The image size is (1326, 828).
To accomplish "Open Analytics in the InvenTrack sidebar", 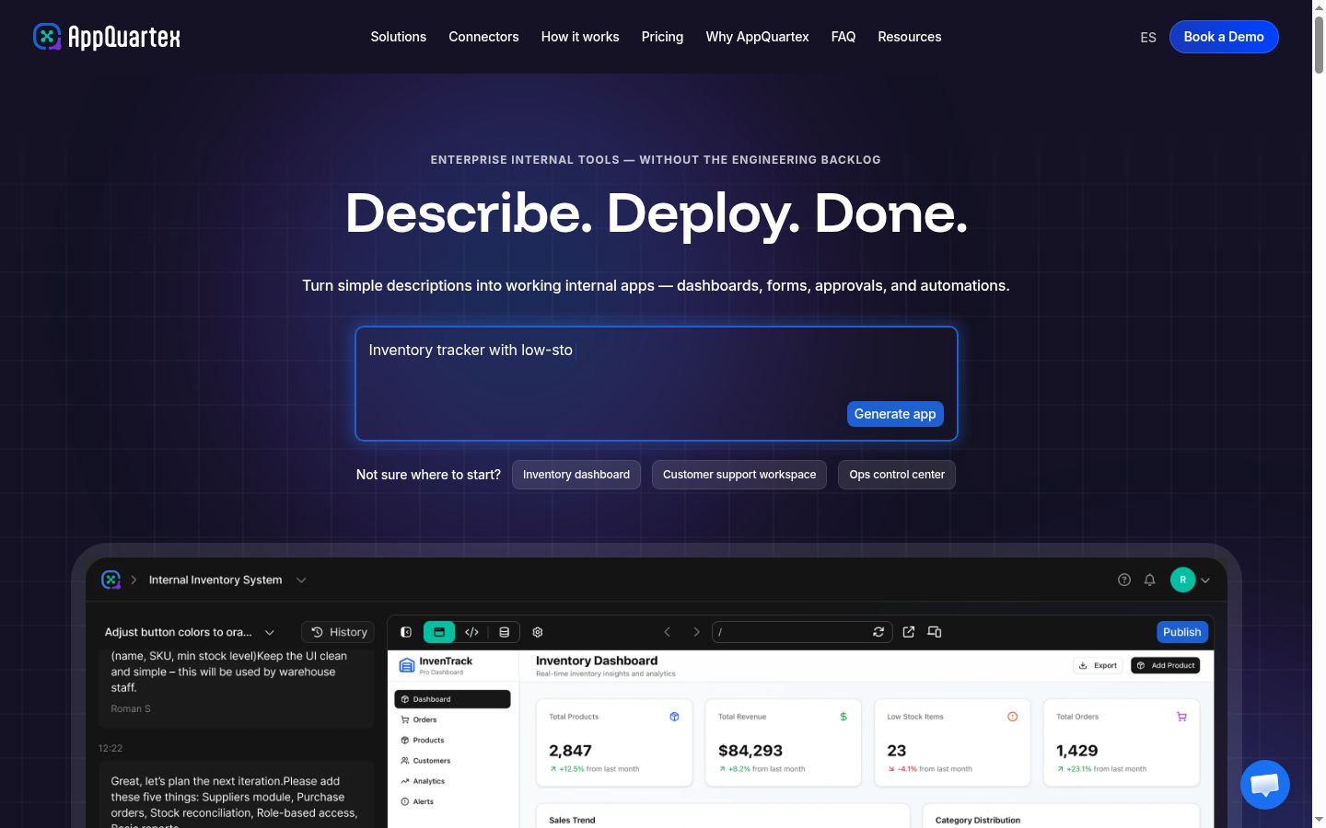I will coord(452,781).
